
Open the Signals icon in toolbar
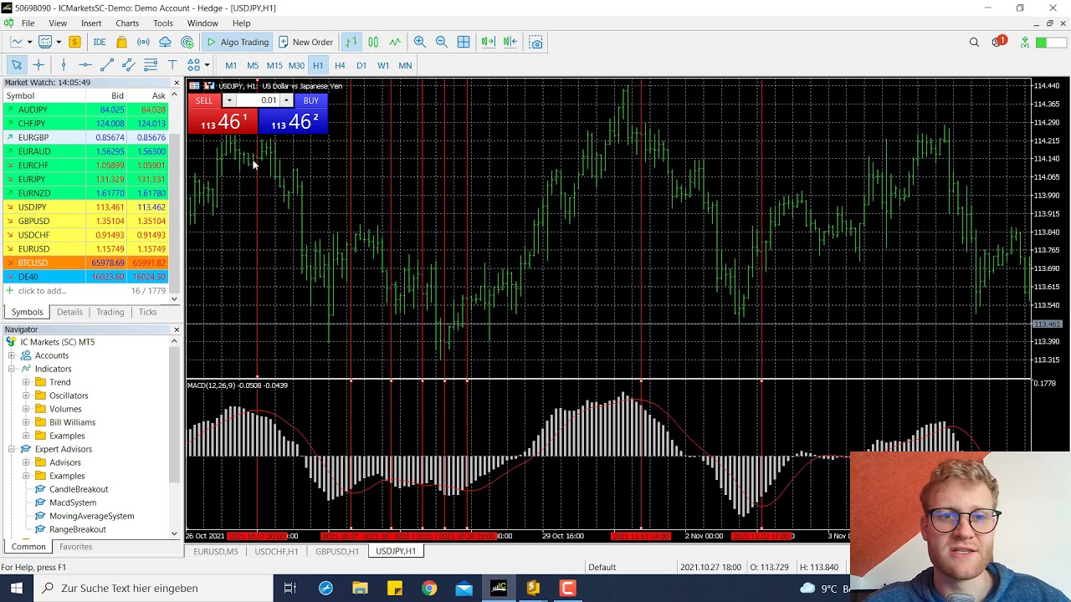[144, 42]
